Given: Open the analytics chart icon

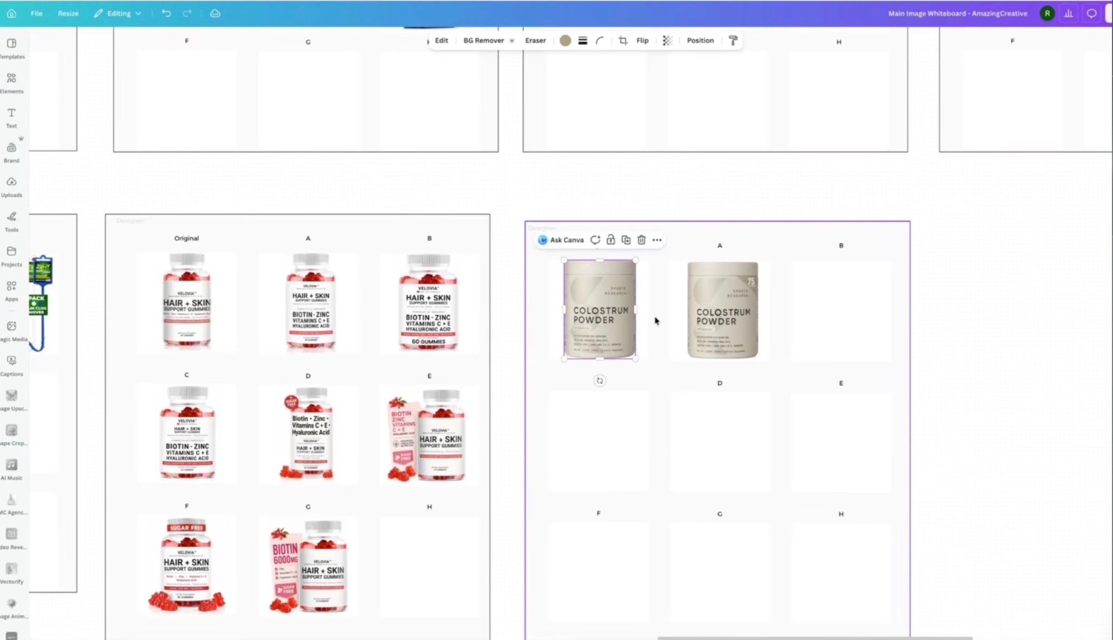Looking at the screenshot, I should click(x=1068, y=14).
